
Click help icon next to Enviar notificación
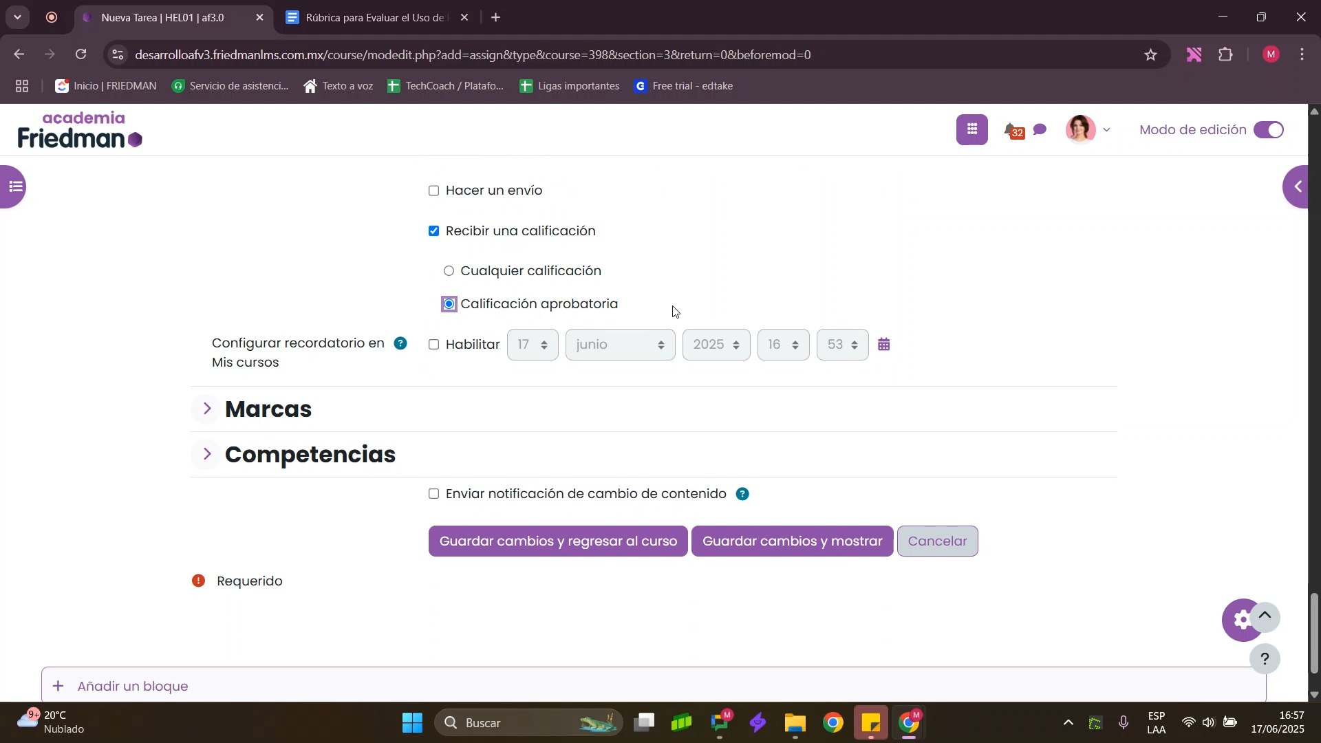(x=742, y=494)
